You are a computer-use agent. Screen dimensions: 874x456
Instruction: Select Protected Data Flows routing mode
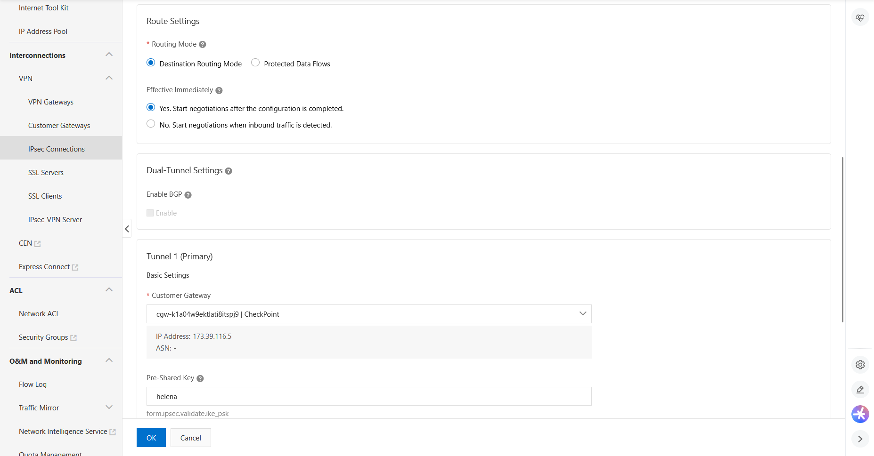coord(255,63)
